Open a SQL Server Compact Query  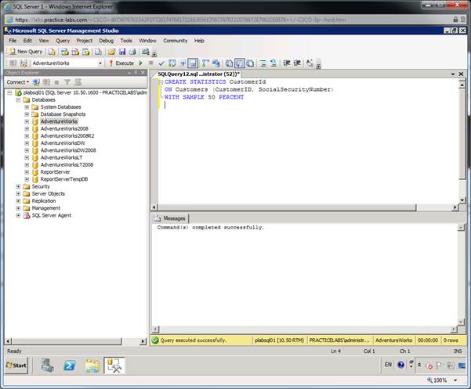(x=98, y=52)
